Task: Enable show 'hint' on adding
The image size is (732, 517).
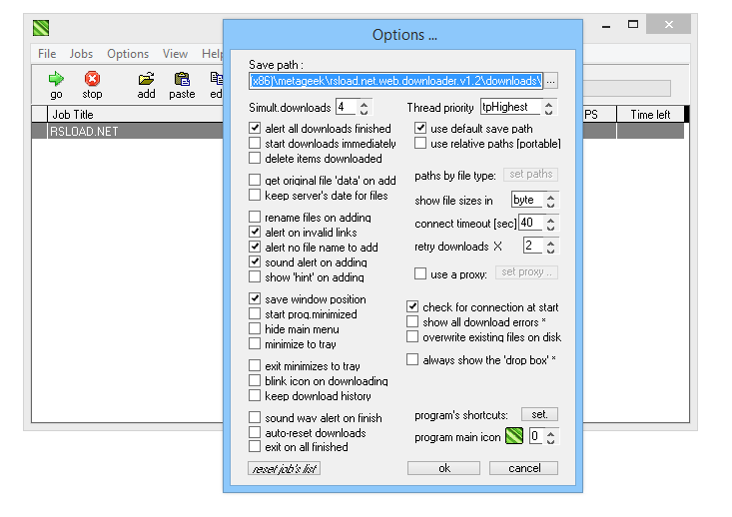Action: [x=255, y=276]
